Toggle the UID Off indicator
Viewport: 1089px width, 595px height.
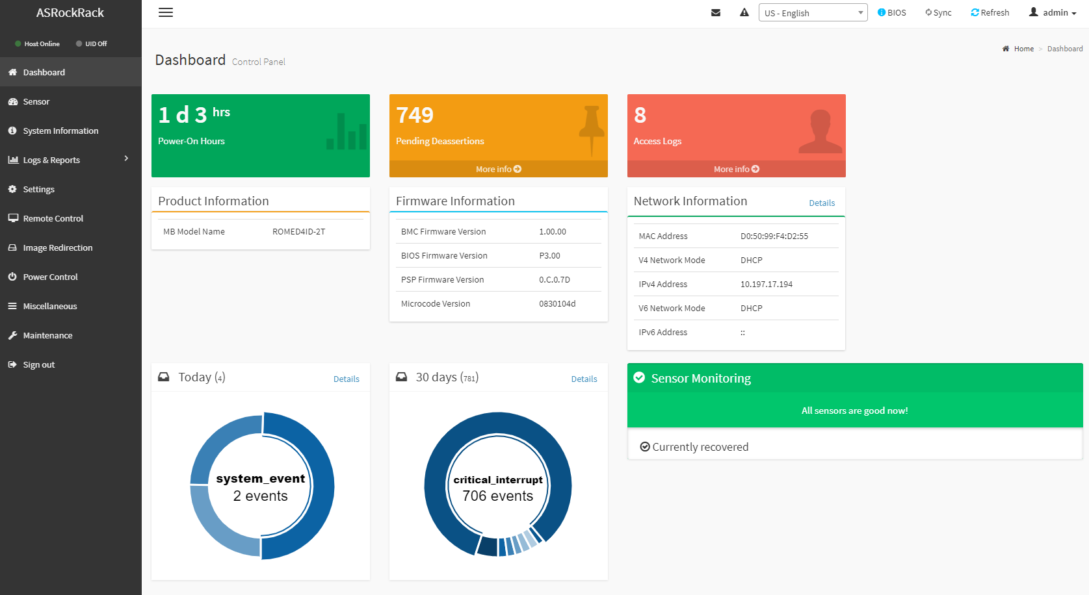[x=91, y=44]
